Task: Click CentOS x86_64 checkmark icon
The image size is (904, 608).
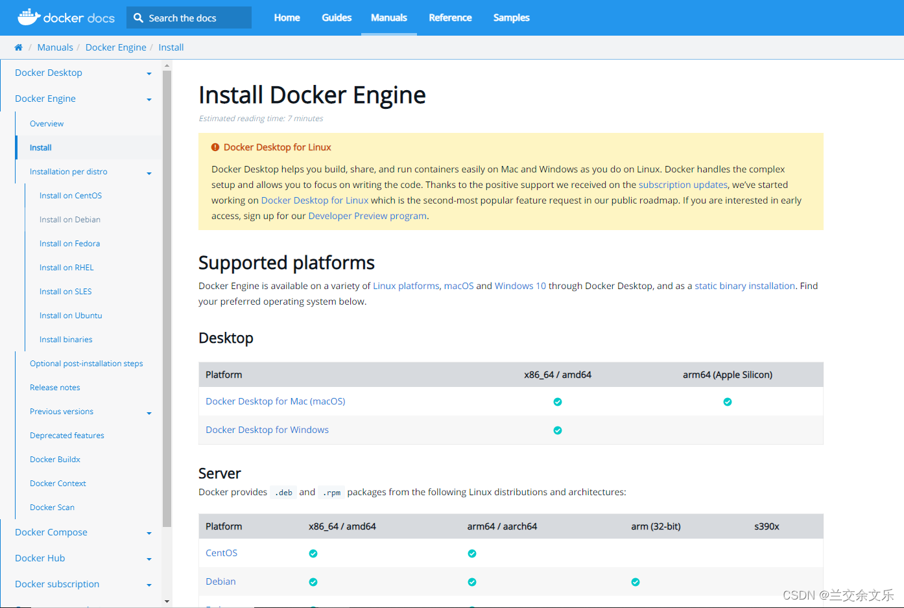Action: coord(313,554)
